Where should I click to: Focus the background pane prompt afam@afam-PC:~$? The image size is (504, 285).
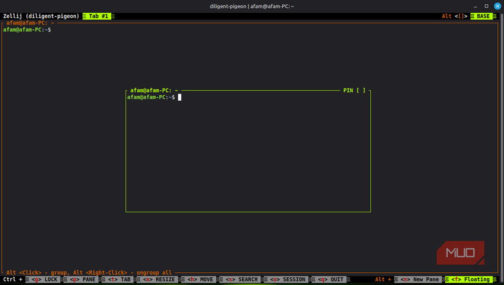click(27, 29)
